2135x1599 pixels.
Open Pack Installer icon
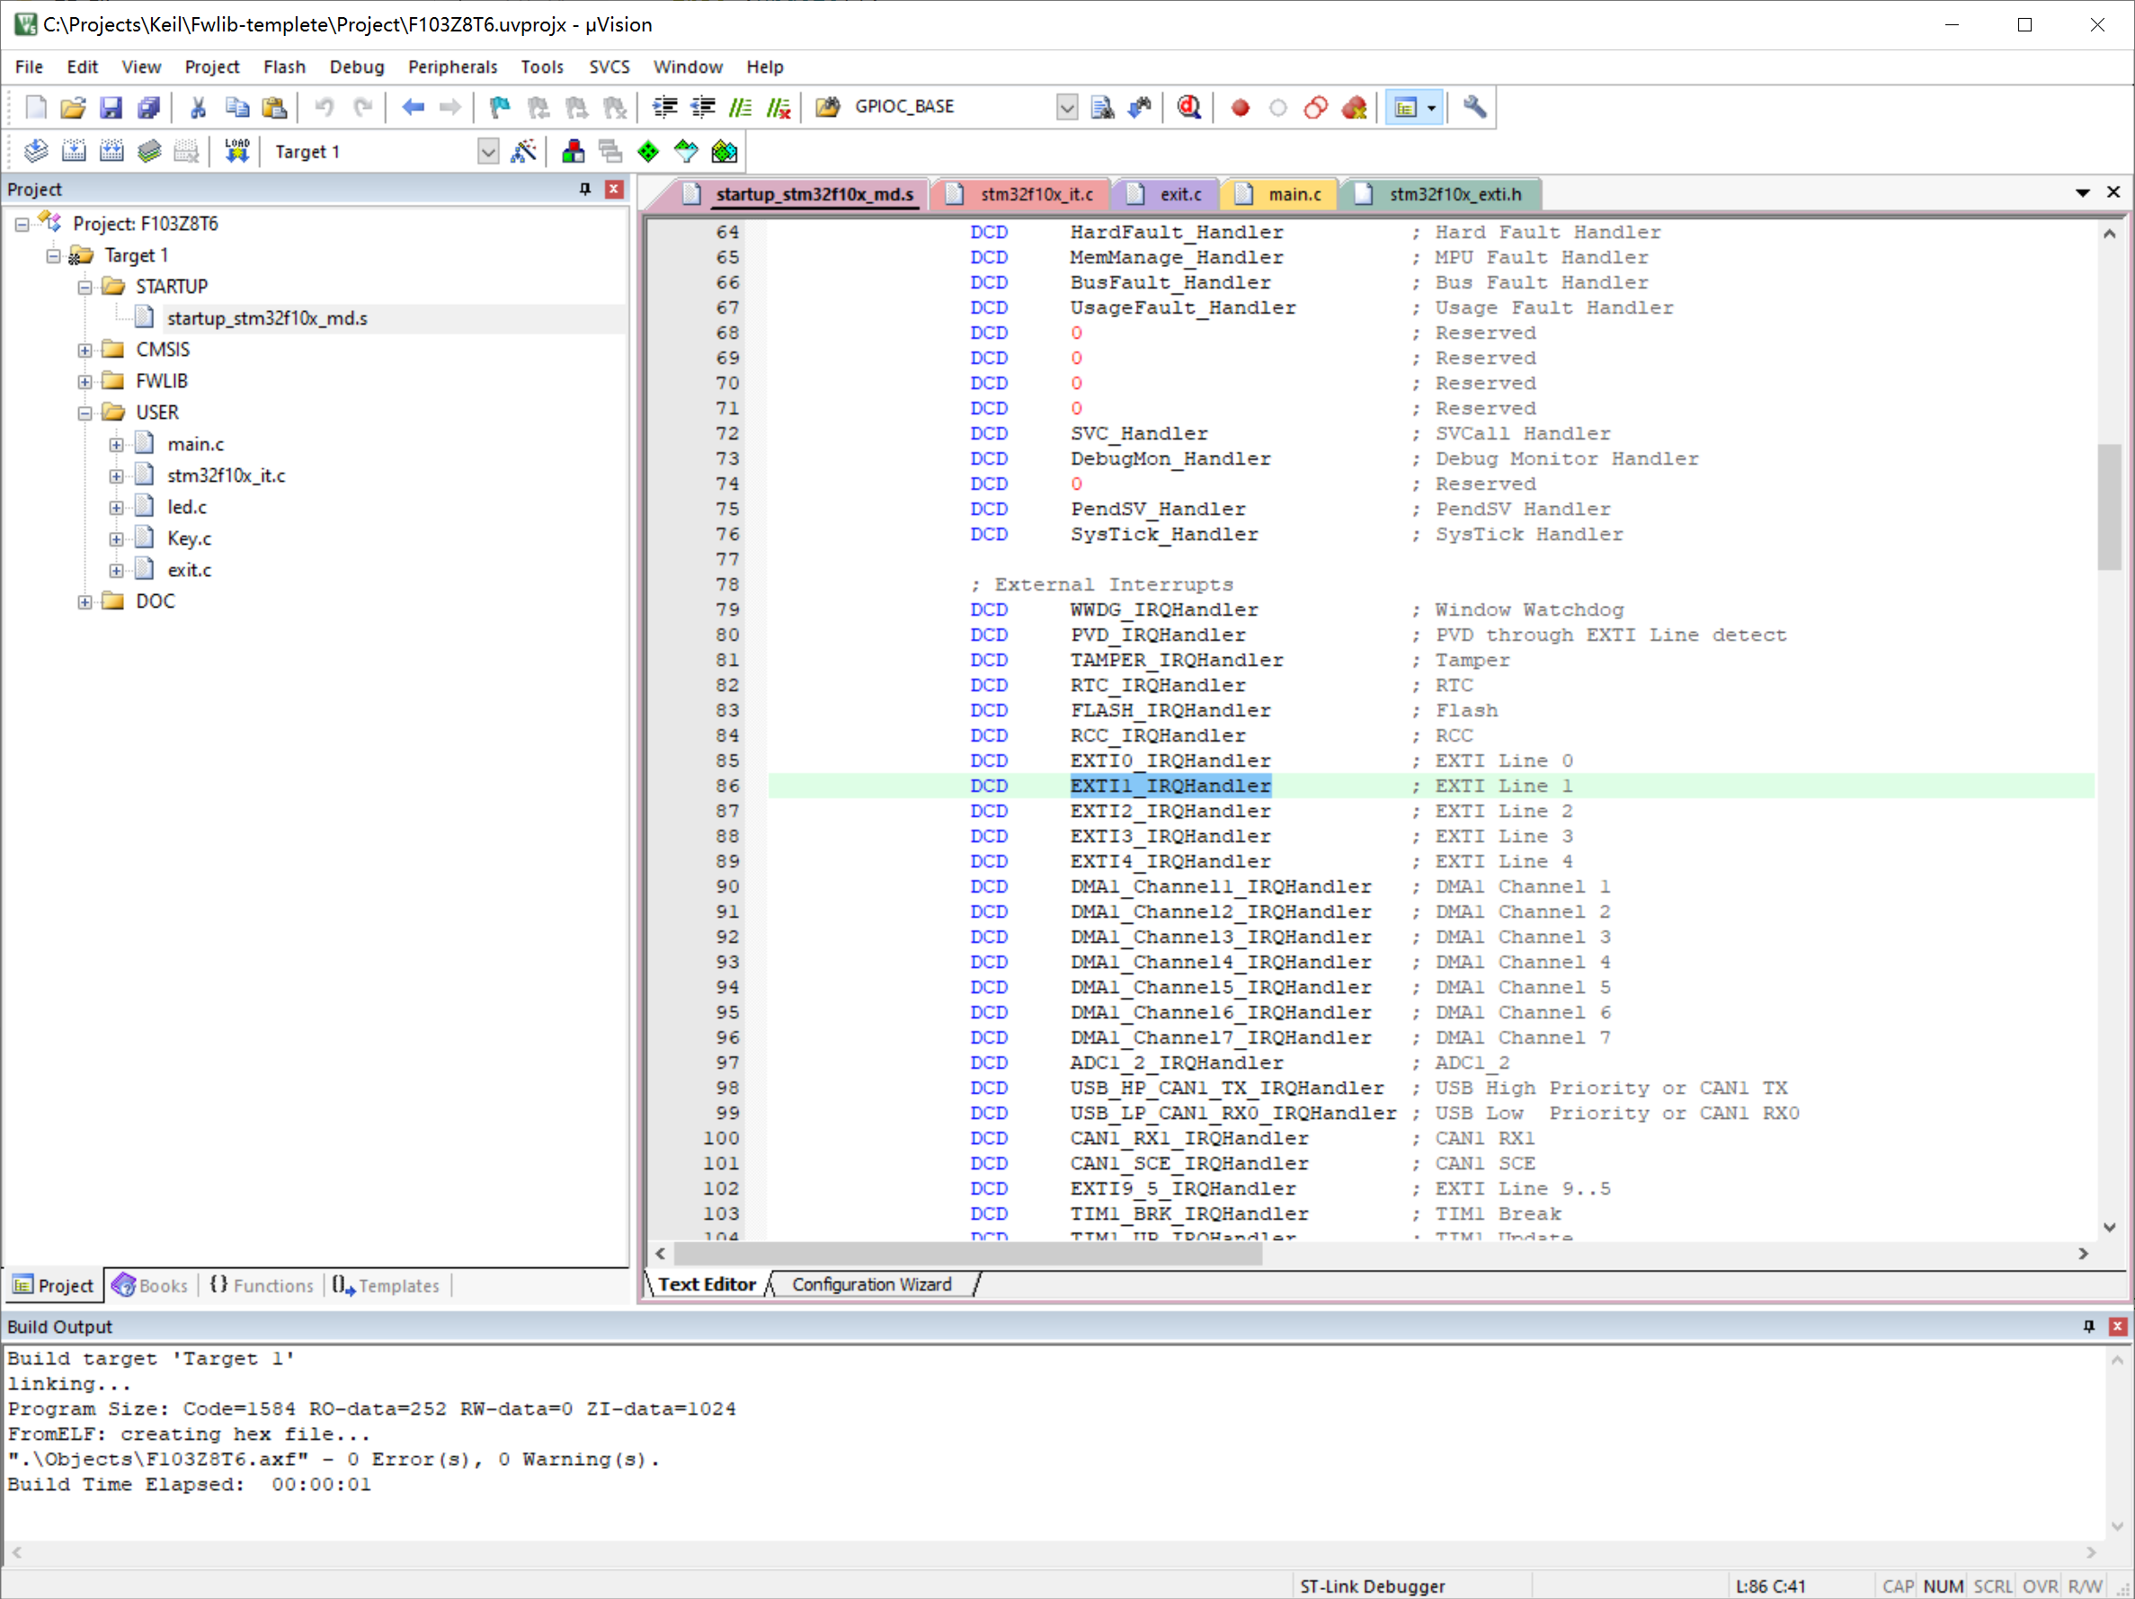pos(724,152)
